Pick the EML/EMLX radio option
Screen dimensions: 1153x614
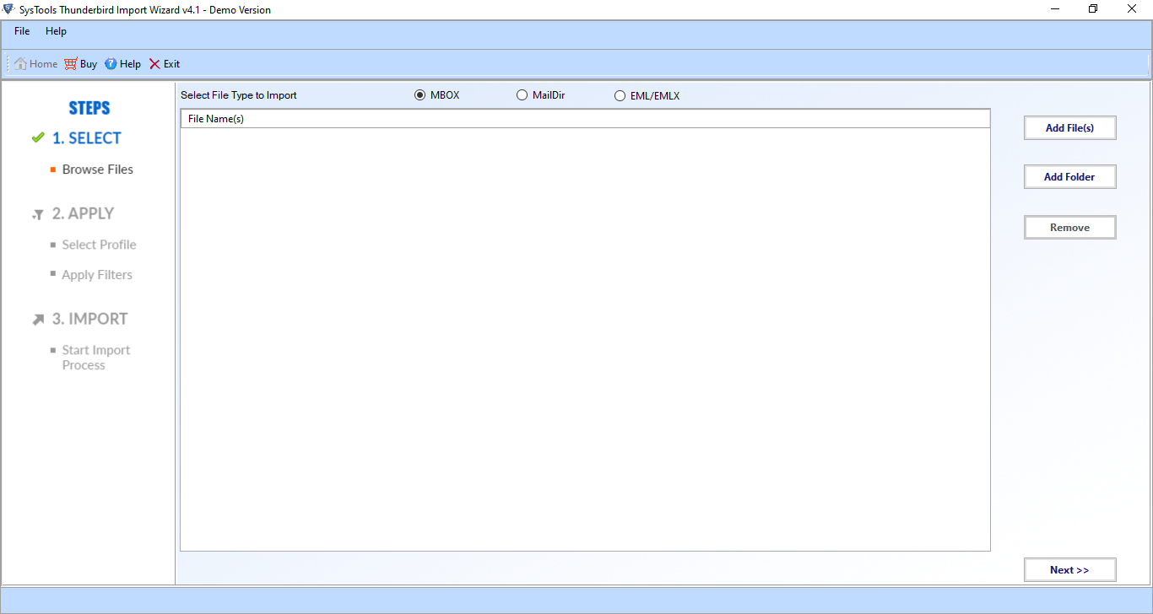click(x=620, y=96)
